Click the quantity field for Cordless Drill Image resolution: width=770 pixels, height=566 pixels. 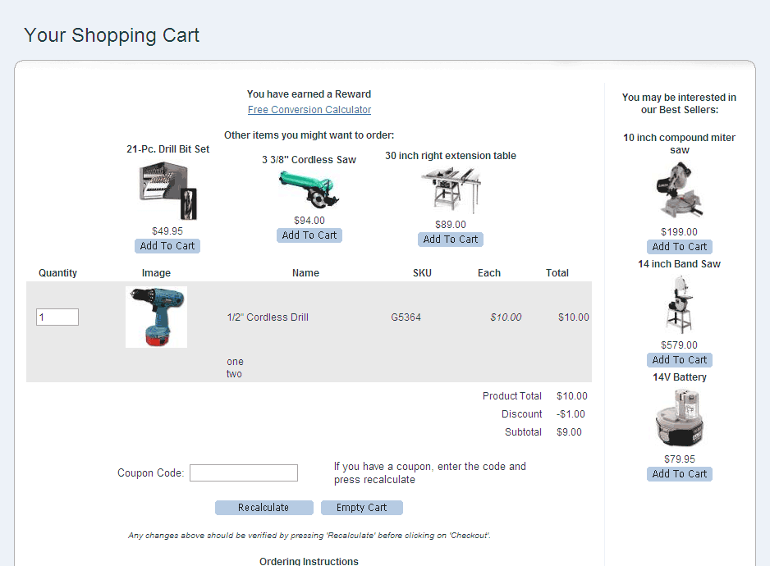point(57,317)
